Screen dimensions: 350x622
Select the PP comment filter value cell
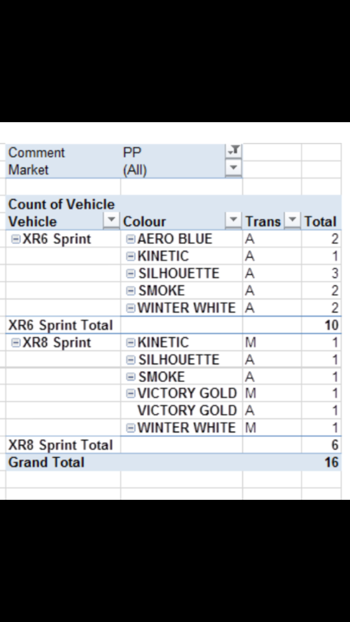pos(173,152)
